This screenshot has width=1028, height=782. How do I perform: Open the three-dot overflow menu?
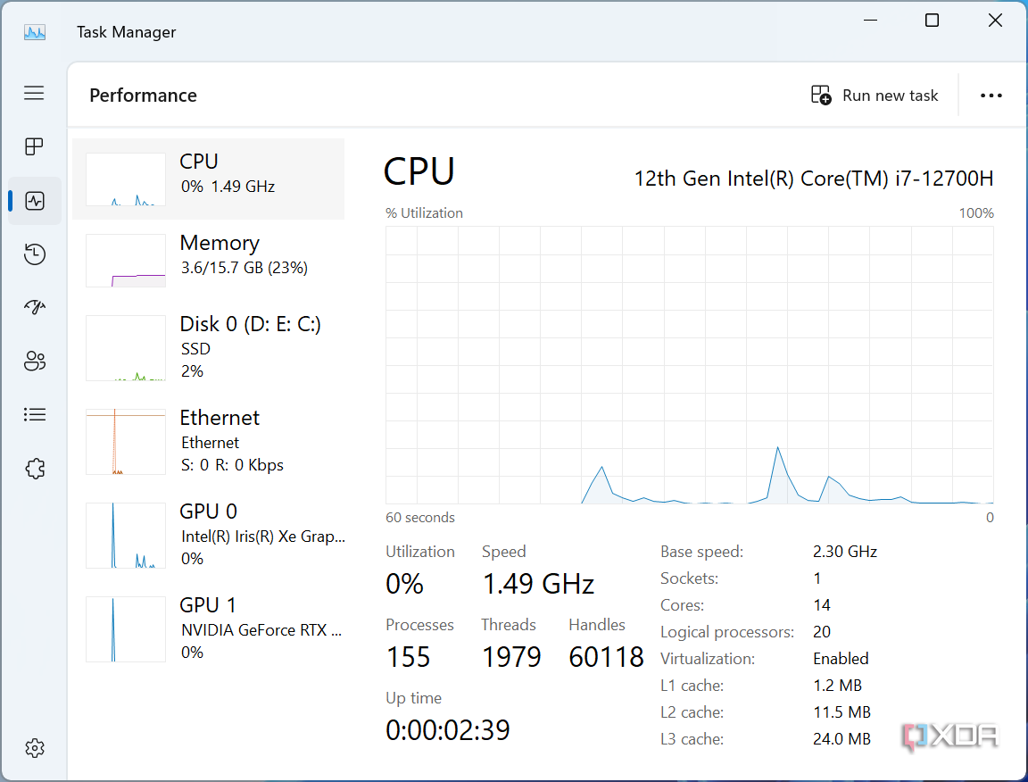coord(991,95)
